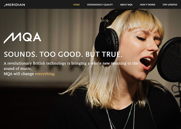Open the Stay Updated link
Viewport: 181px width, 129px height.
(170, 5)
